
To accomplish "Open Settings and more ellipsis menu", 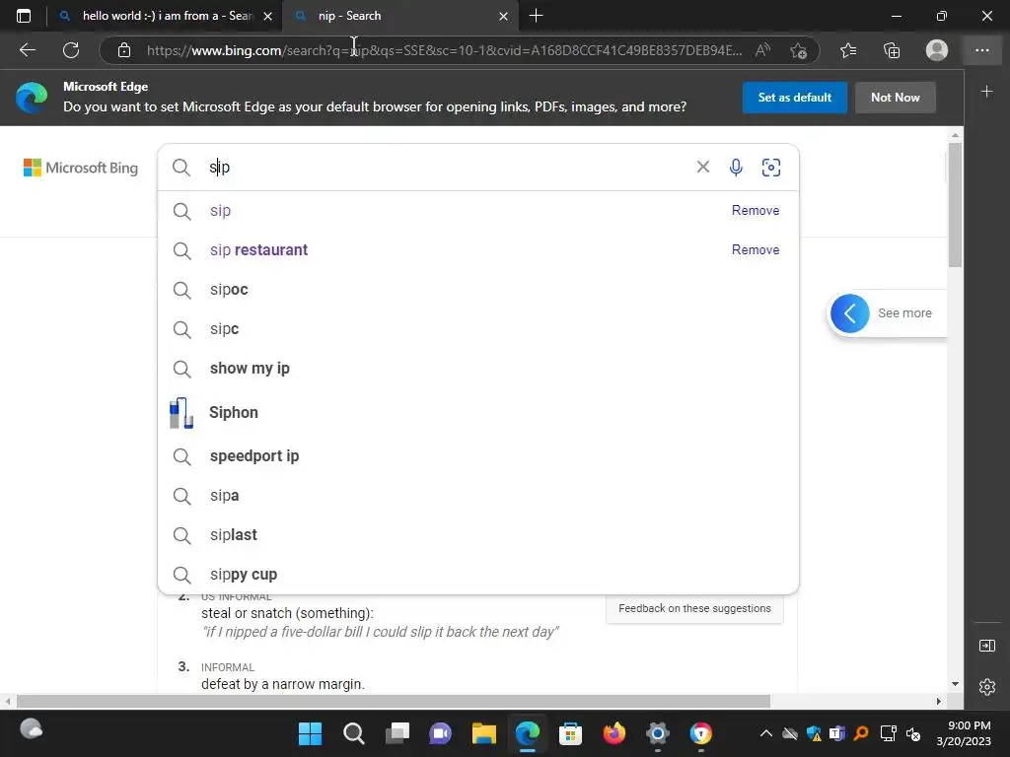I will [981, 50].
